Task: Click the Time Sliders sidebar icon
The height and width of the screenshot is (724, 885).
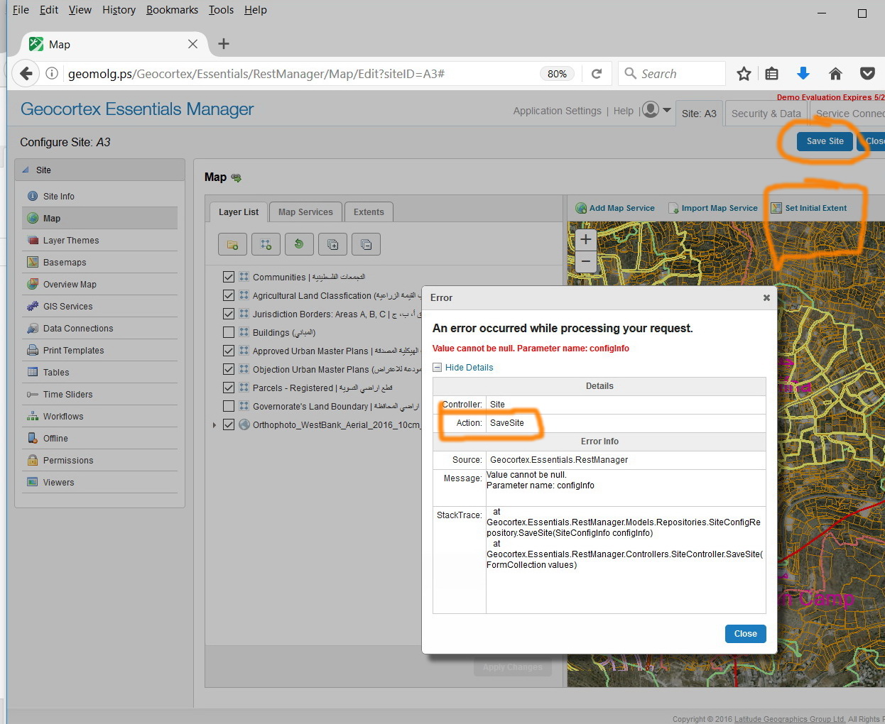Action: click(33, 394)
